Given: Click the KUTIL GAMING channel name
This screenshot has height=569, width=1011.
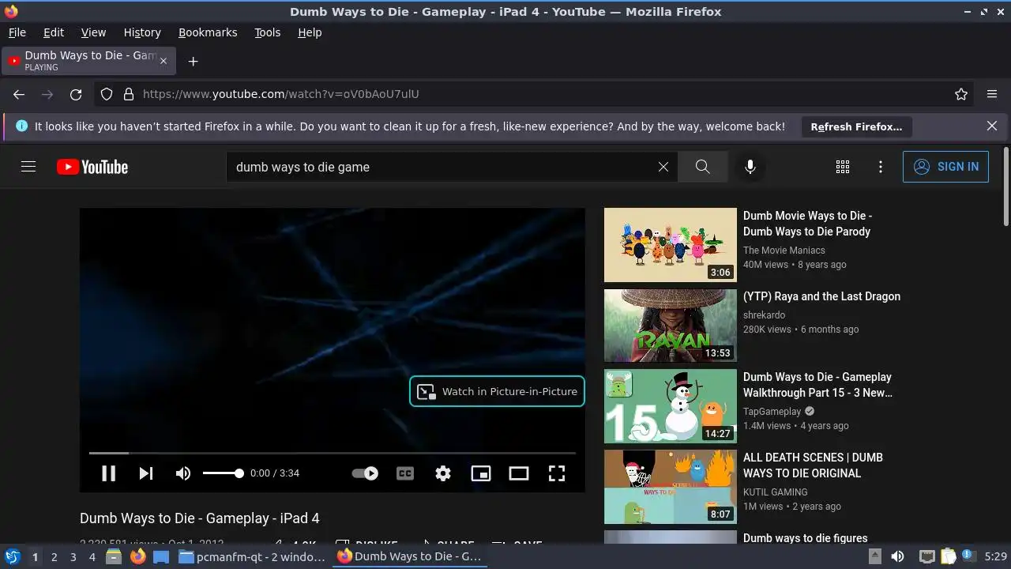Looking at the screenshot, I should [776, 492].
